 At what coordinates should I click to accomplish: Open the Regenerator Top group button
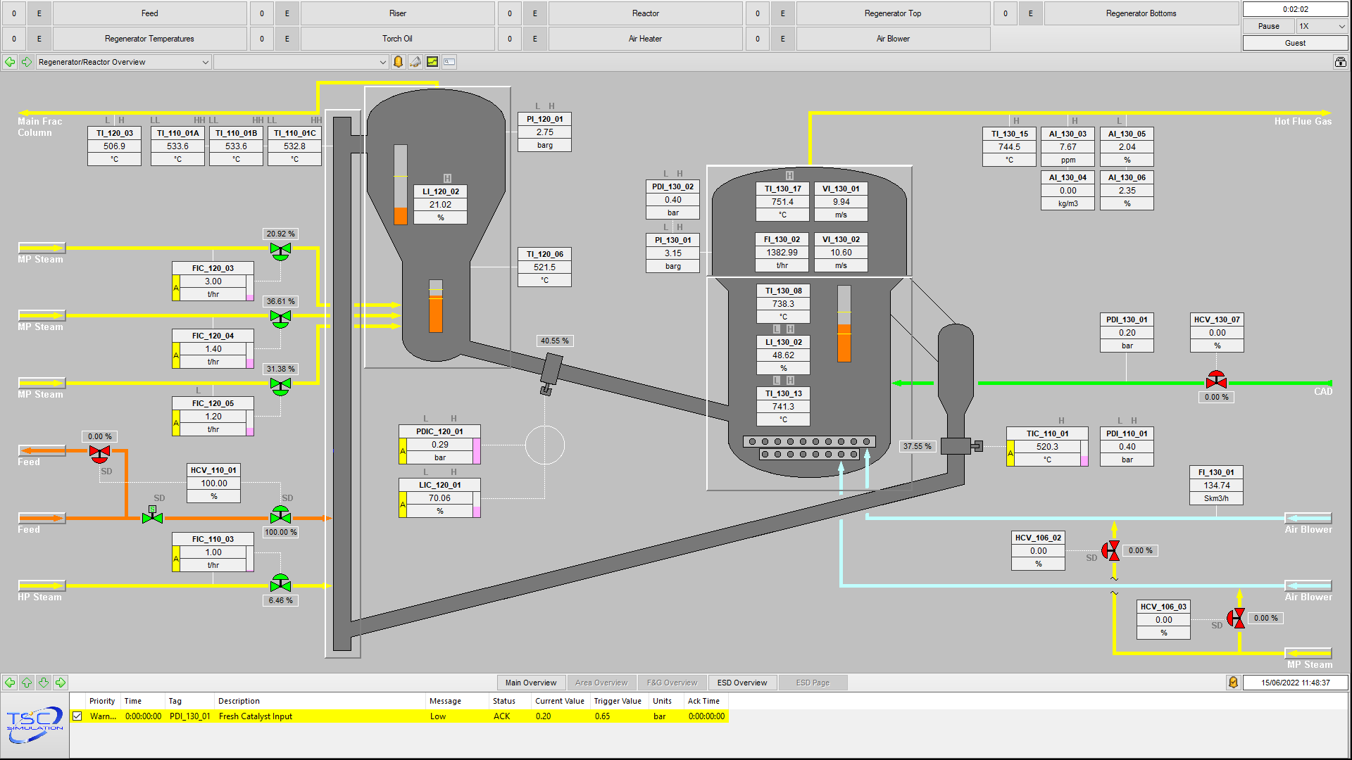pyautogui.click(x=893, y=13)
